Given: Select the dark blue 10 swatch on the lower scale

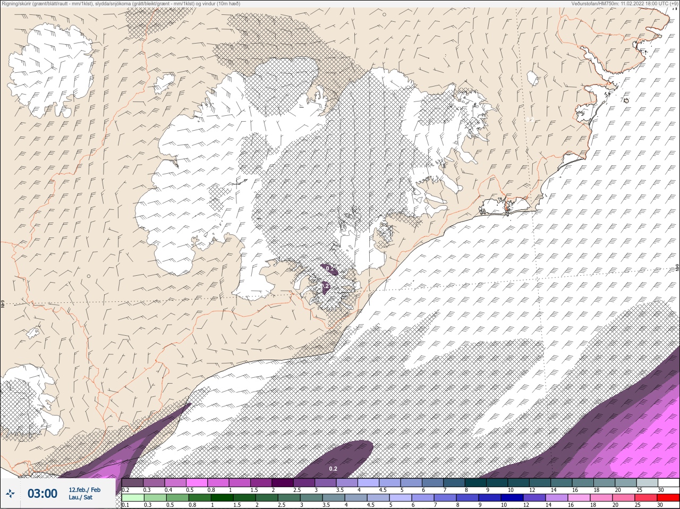Looking at the screenshot, I should coord(512,498).
